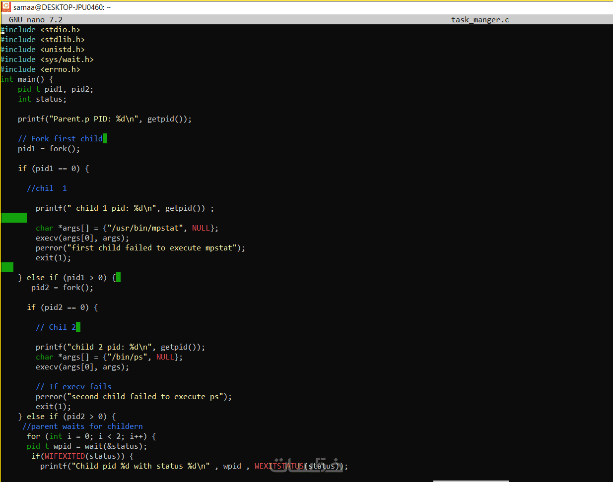Click the pid_t pid1, pid2; declaration
The height and width of the screenshot is (482, 613).
pos(56,89)
